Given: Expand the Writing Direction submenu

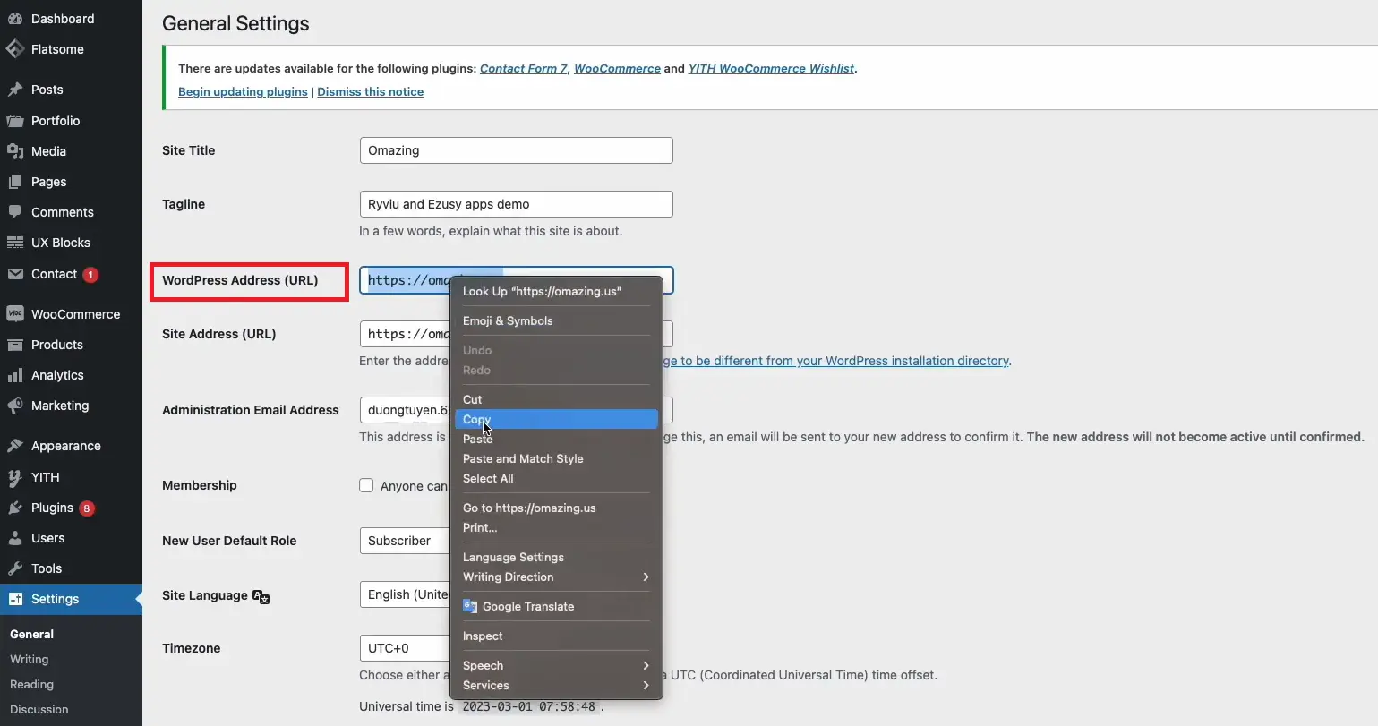Looking at the screenshot, I should pyautogui.click(x=645, y=577).
